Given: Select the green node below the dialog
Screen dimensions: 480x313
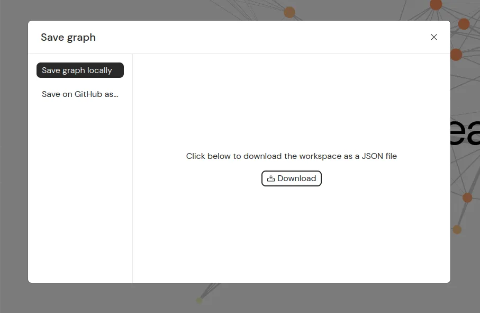Looking at the screenshot, I should [199, 301].
